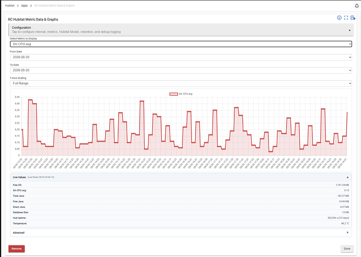The image size is (361, 257).
Task: Click the Last Read timestamp text
Action: point(41,177)
